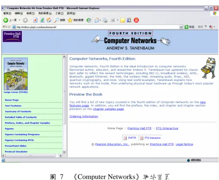This screenshot has width=219, height=180.
Task: Open the Back button history dropdown arrow
Action: [x=19, y=20]
